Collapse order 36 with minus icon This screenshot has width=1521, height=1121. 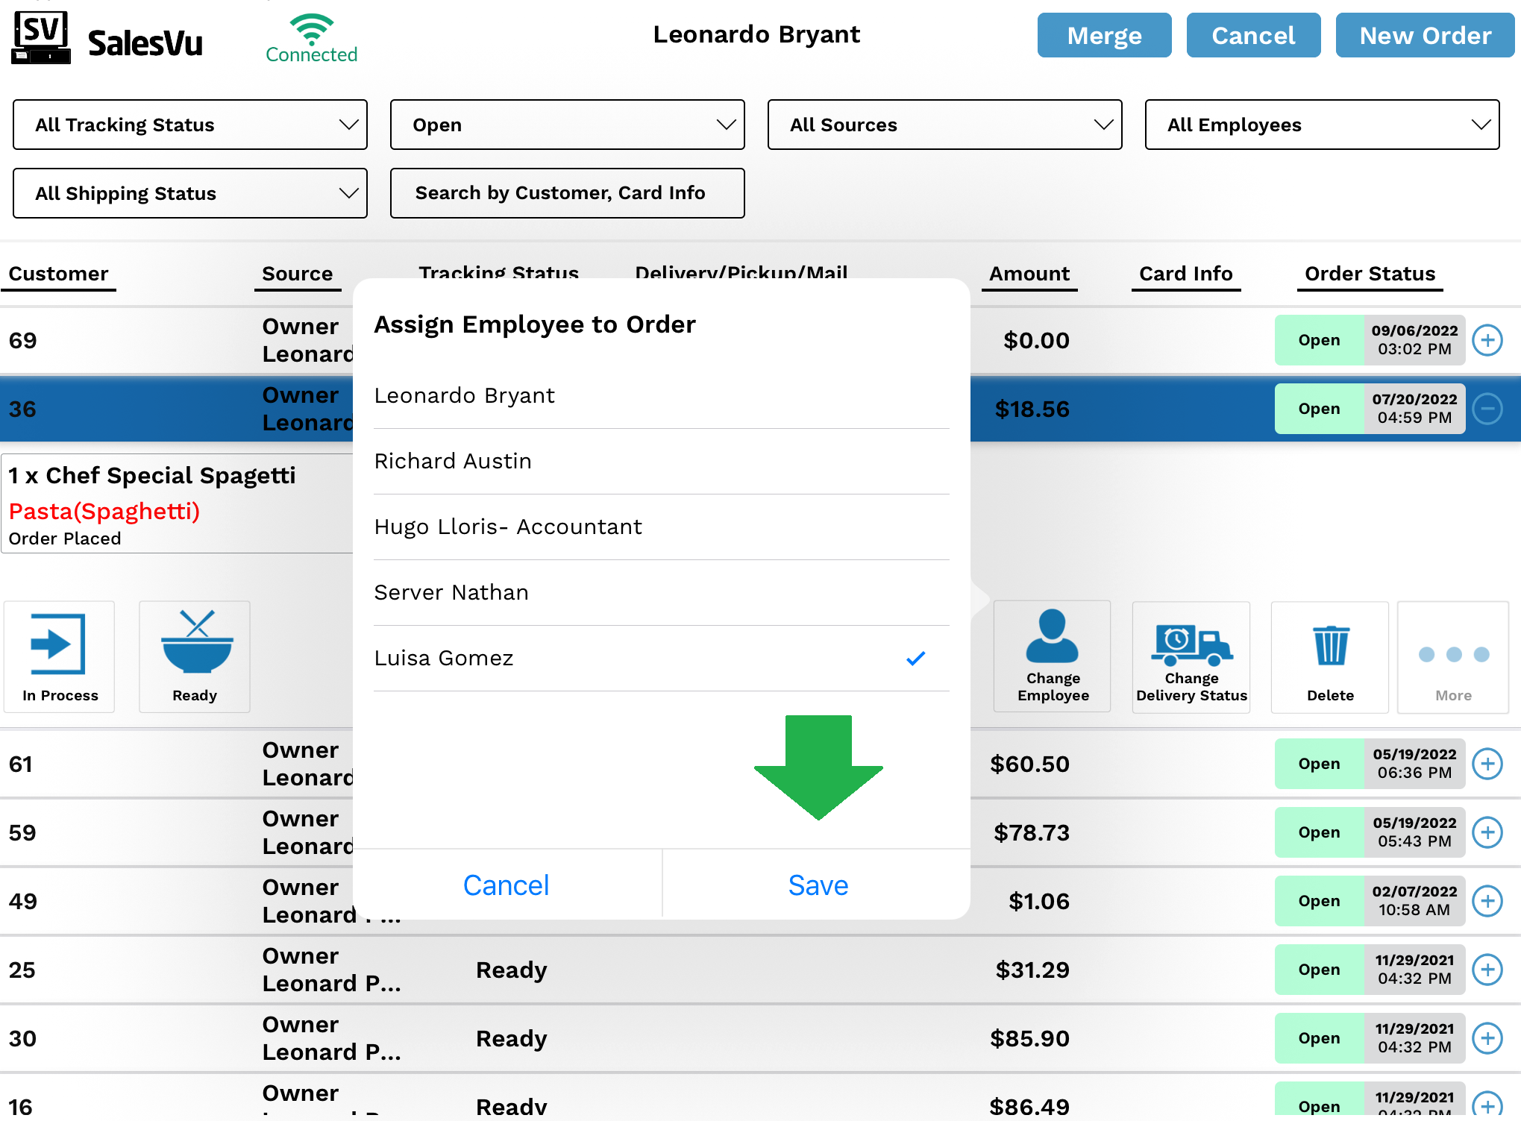pos(1487,409)
